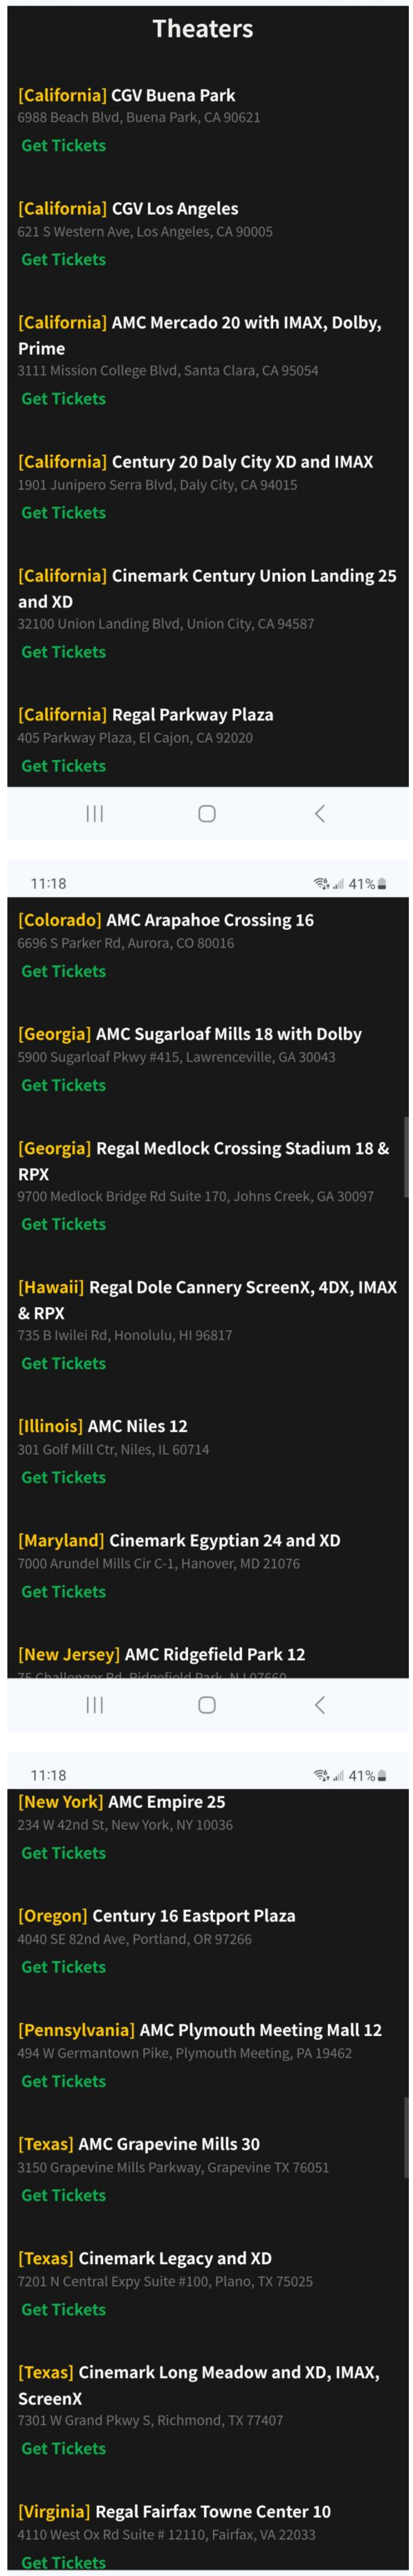Get Tickets for AMC Arapahoe Crossing 16
The image size is (413, 2576).
point(64,971)
